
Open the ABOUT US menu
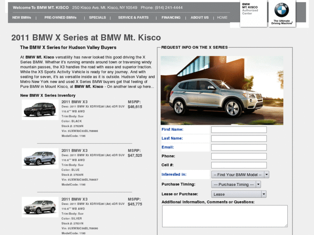coord(200,18)
